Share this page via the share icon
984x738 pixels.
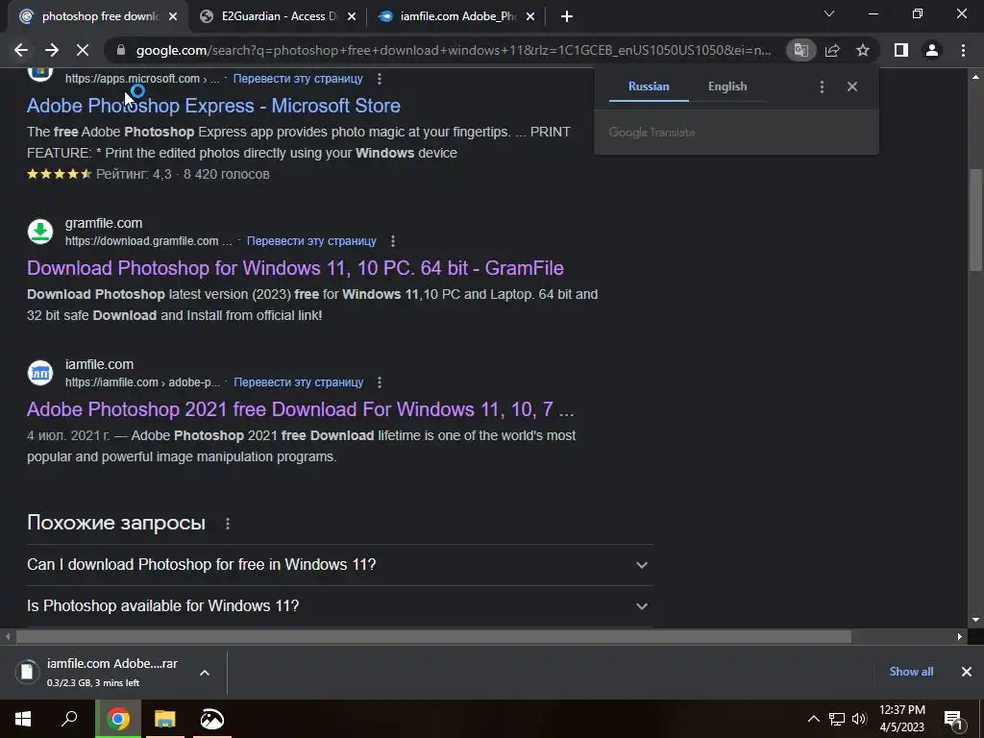click(x=832, y=50)
